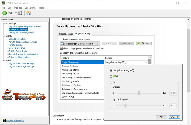Screen dimensions: 191x125
Task: Open Set up multiple displays task
Action: (20, 57)
